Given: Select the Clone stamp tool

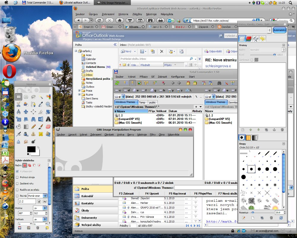Looking at the screenshot, I should pos(33,134).
